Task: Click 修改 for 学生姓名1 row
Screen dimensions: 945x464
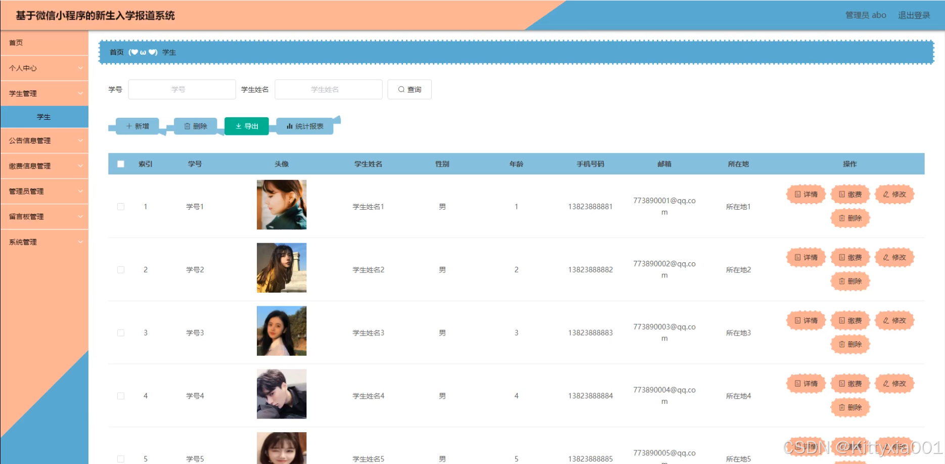Action: (894, 194)
